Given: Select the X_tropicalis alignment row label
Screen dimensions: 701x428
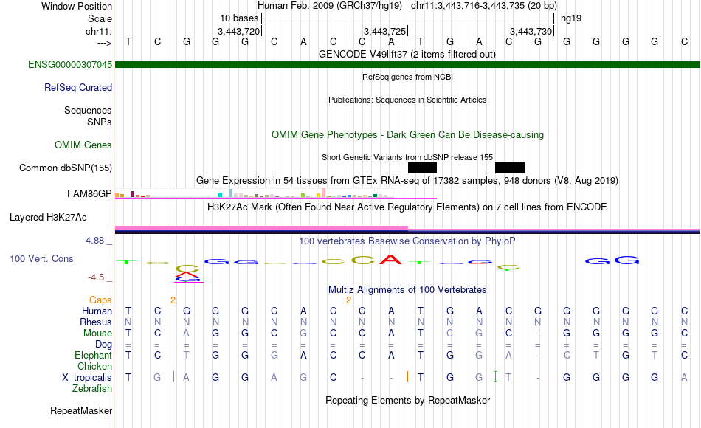Looking at the screenshot, I should [x=87, y=378].
